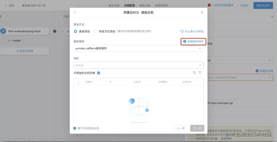277x142 pixels.
Task: Click the pipeline title 流水线 2021-01-25
Action: 33,6
